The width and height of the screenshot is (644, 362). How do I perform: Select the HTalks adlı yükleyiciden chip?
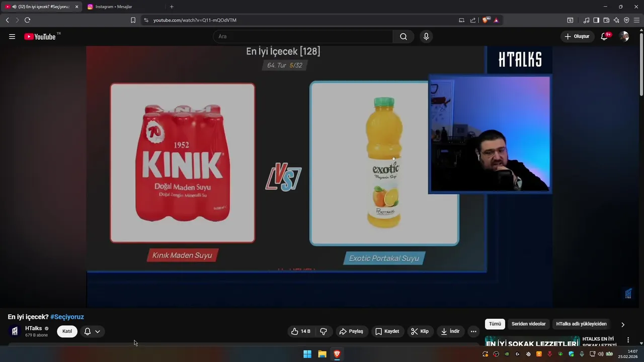[x=581, y=324]
